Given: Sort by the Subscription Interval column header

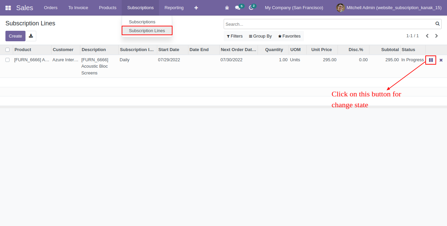Looking at the screenshot, I should point(138,50).
